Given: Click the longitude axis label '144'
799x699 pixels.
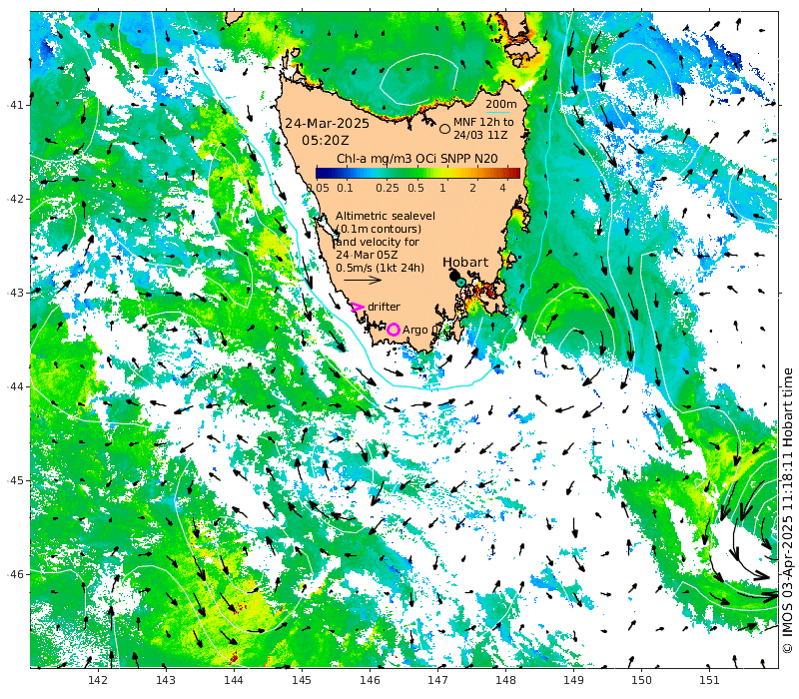Looking at the screenshot, I should (x=234, y=680).
